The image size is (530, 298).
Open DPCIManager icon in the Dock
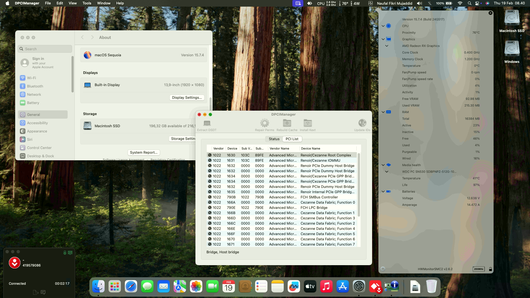391,287
